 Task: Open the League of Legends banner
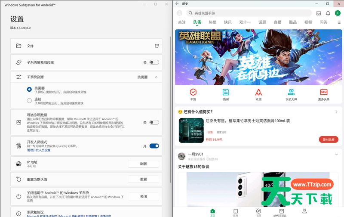[x=258, y=57]
